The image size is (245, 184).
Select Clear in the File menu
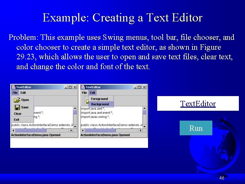coord(23,114)
